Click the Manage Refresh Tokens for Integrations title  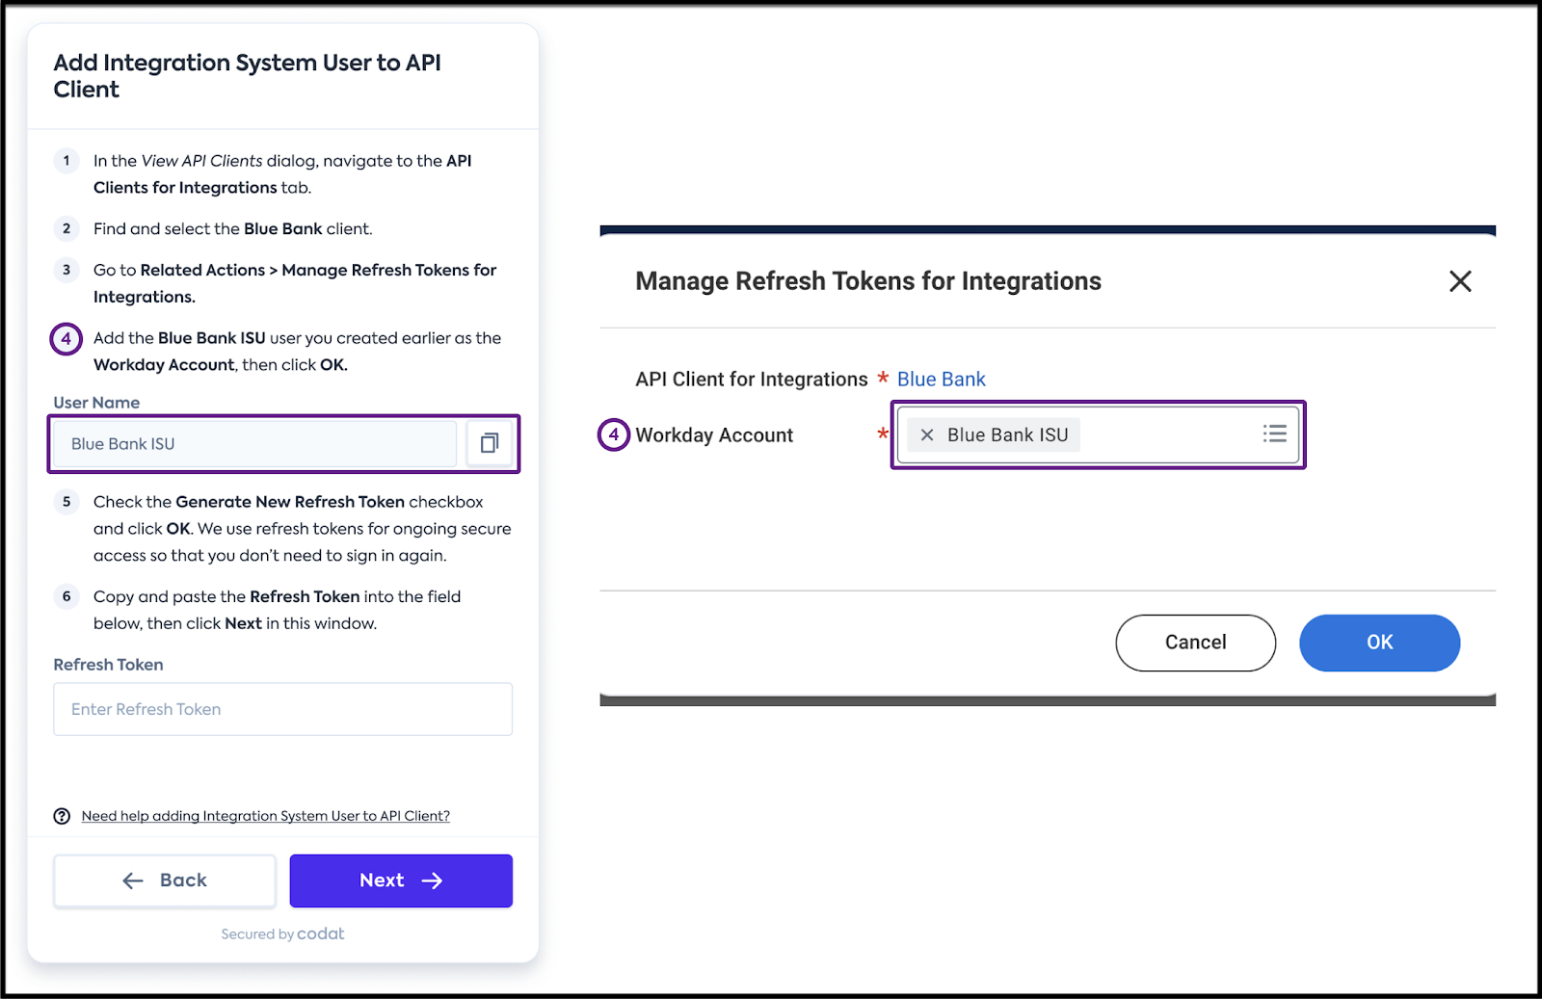pos(868,281)
